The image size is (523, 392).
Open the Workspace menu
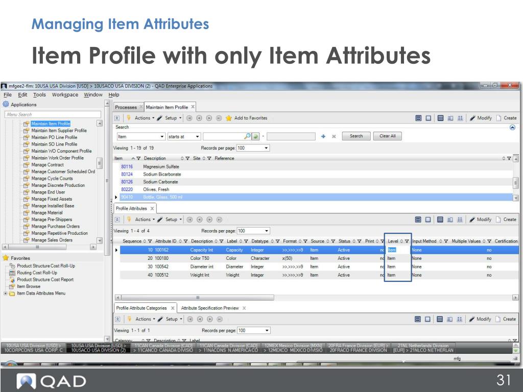click(65, 94)
